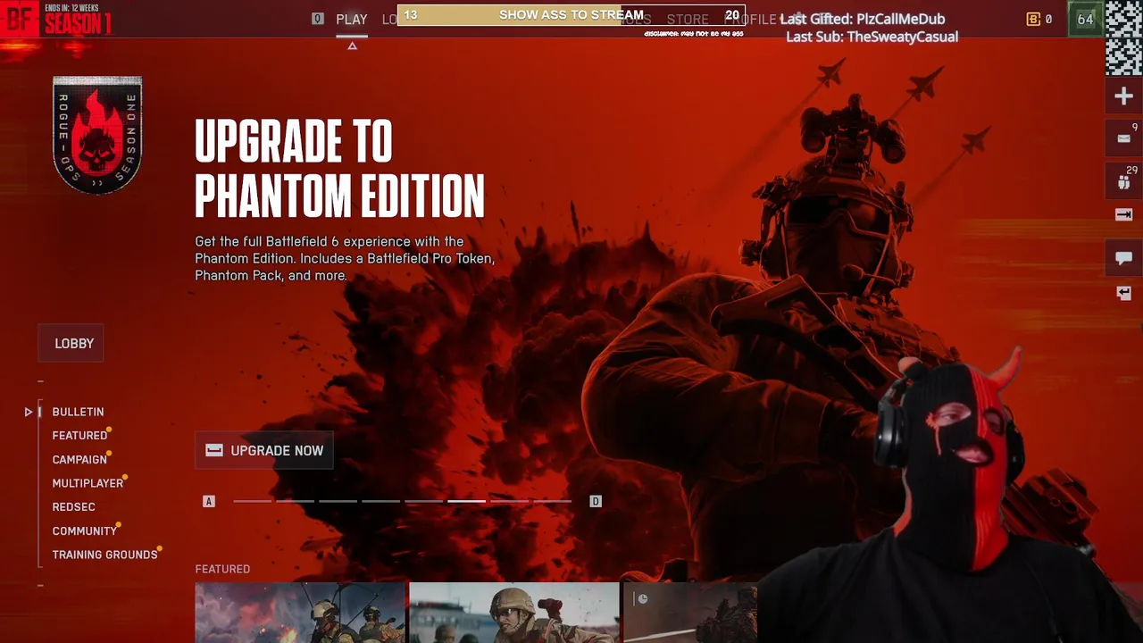The height and width of the screenshot is (643, 1143).
Task: Jump to the first banner carousel segment
Action: 253,501
